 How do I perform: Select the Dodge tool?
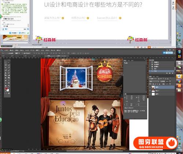9,78
